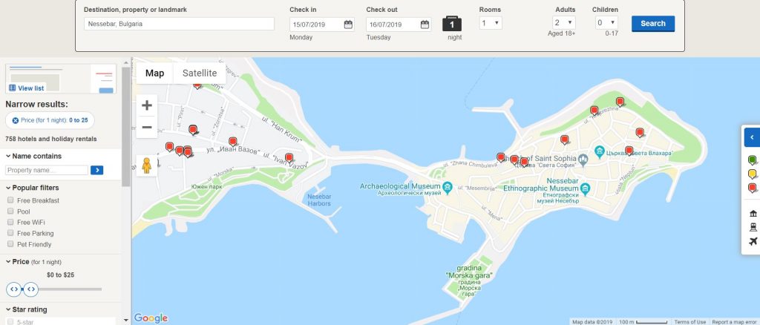This screenshot has height=325, width=760.
Task: Click the airplane icon in map legend
Action: click(x=753, y=241)
